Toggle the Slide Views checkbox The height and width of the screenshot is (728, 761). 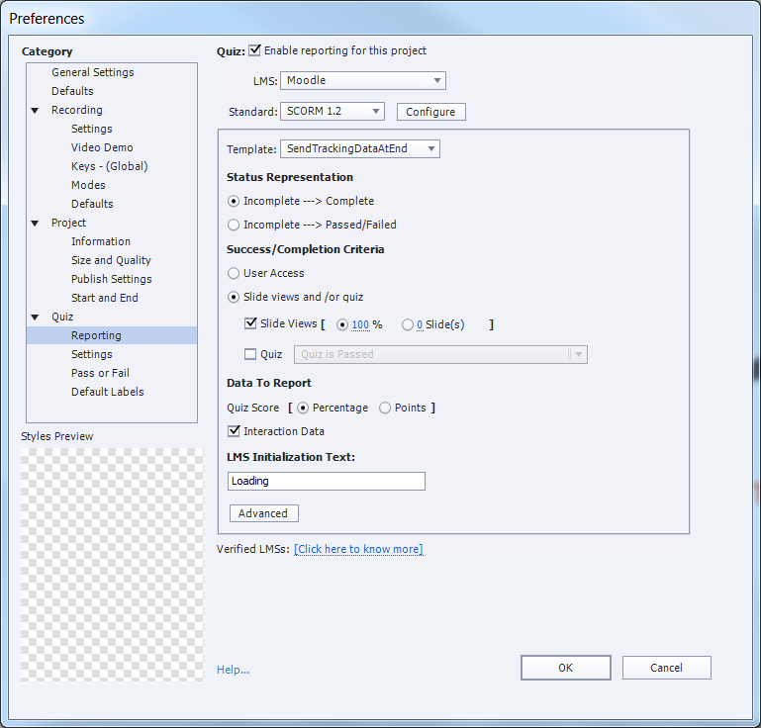click(x=250, y=323)
